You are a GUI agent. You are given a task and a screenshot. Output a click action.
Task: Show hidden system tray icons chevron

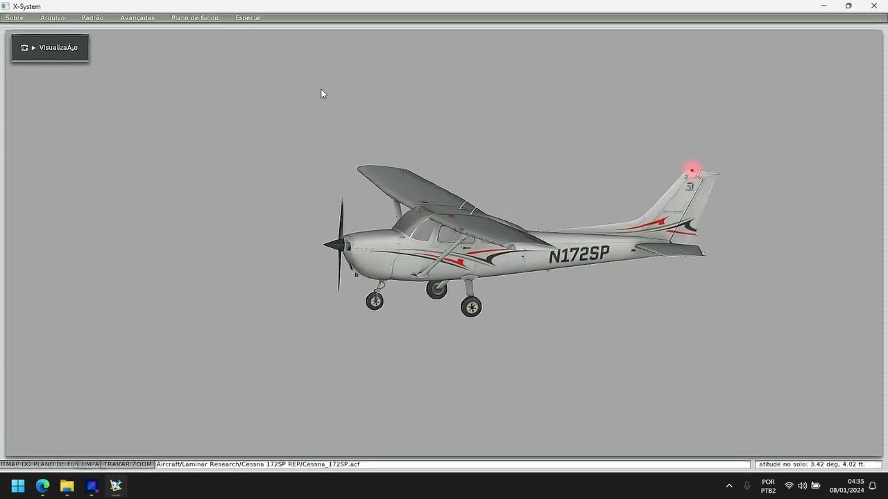tap(729, 486)
